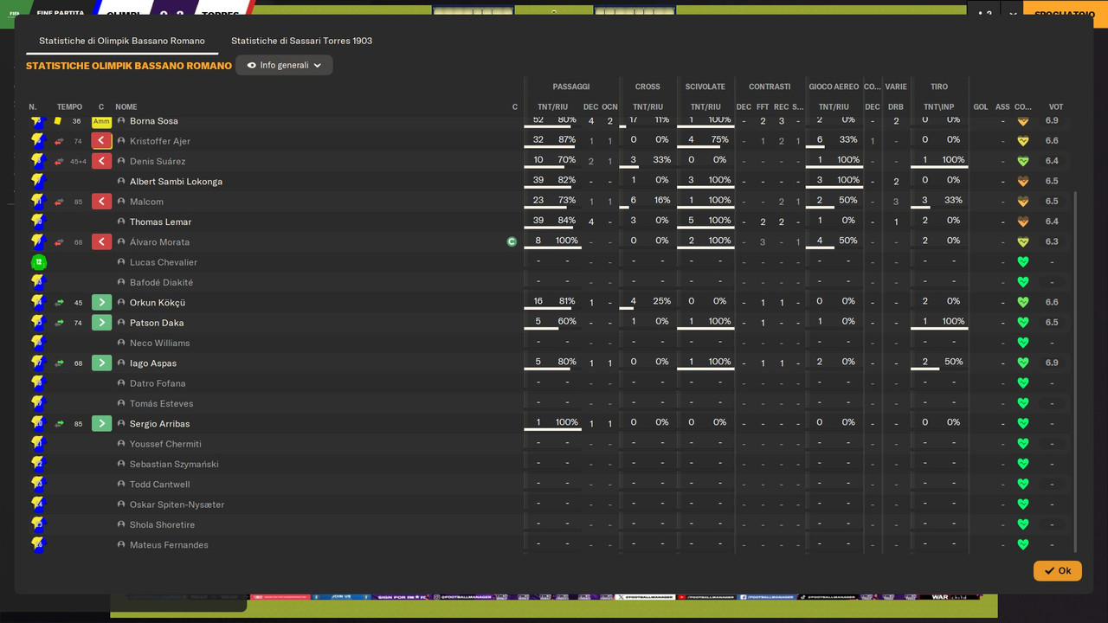Open the player link Patson Daka
1108x623 pixels.
(x=157, y=323)
